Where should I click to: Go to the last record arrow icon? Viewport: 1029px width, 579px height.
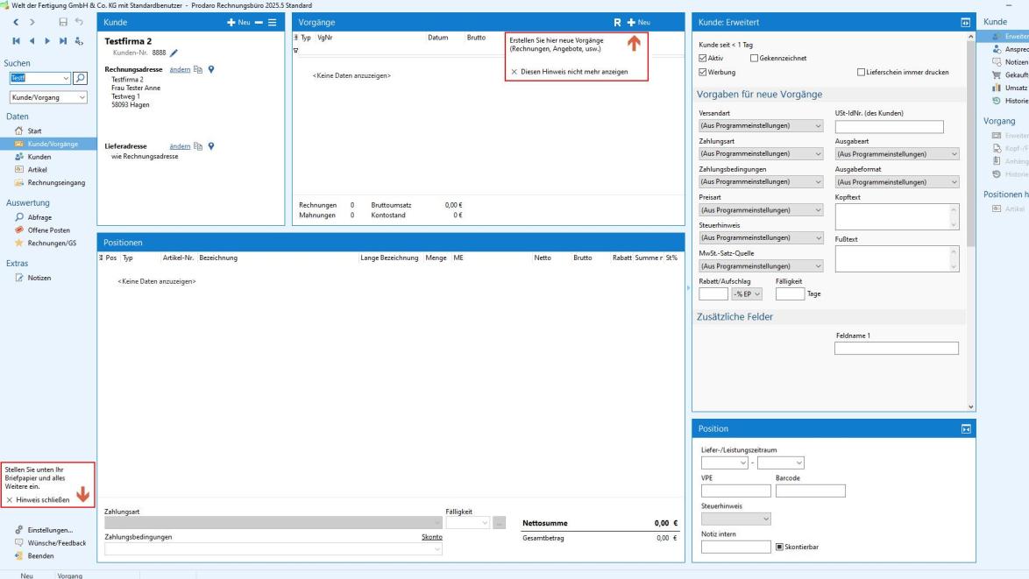(x=60, y=40)
